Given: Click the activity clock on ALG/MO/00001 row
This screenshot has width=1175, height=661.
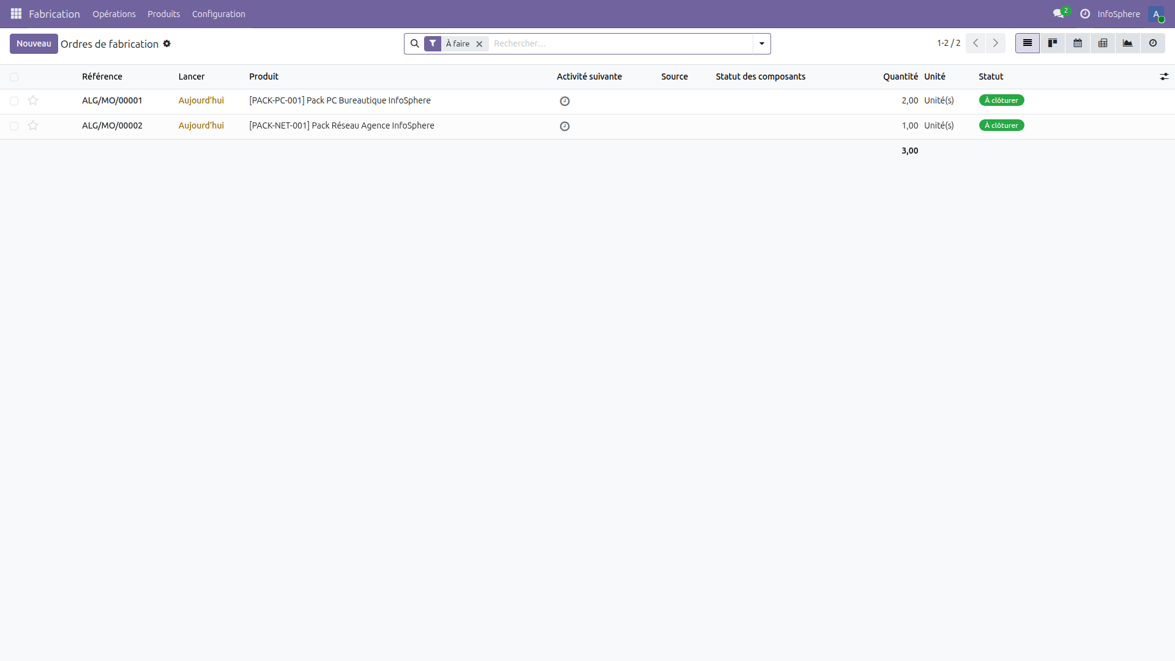Looking at the screenshot, I should [x=564, y=101].
